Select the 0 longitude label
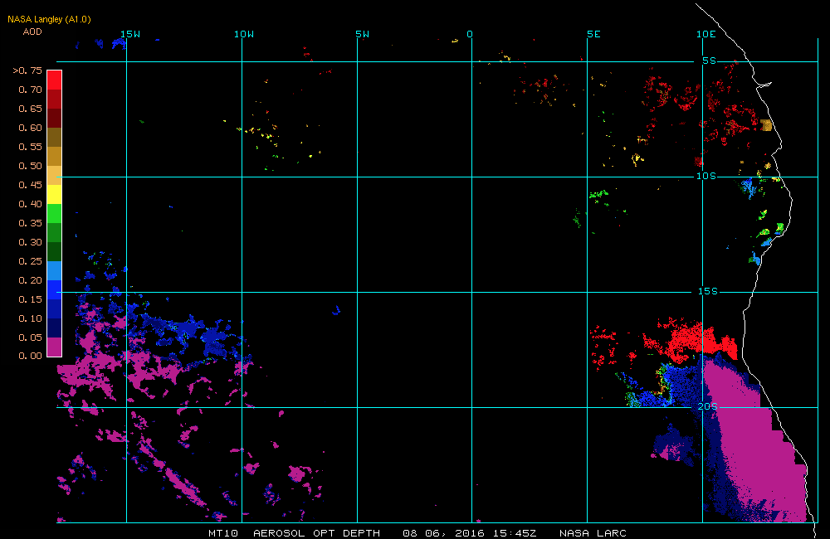This screenshot has width=830, height=539. pyautogui.click(x=470, y=34)
